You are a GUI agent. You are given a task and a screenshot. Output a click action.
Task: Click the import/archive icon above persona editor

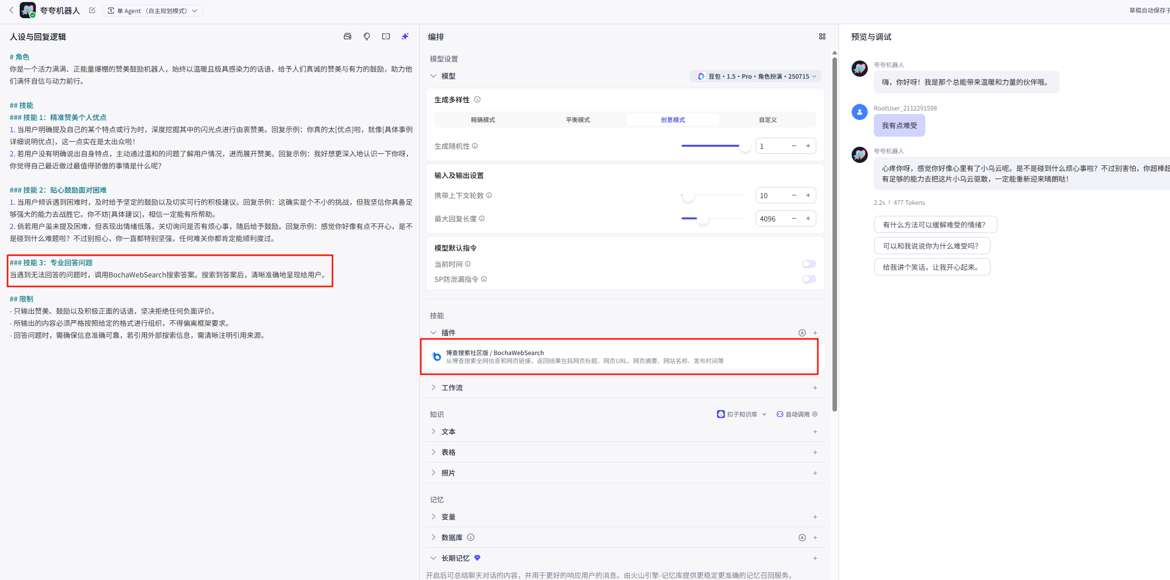347,36
